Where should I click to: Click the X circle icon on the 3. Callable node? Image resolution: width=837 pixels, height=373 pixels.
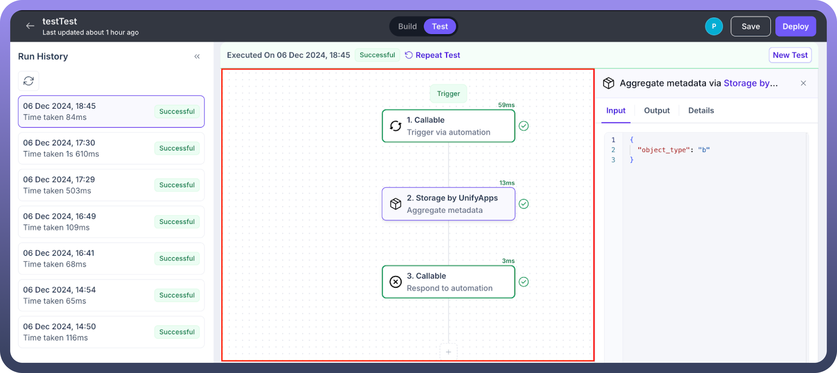click(x=396, y=282)
